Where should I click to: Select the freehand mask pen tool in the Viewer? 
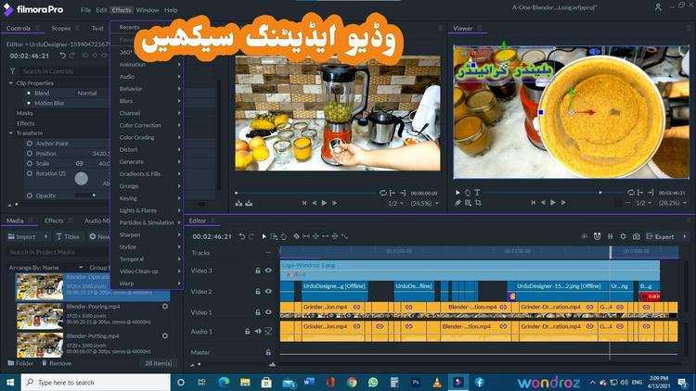458,203
